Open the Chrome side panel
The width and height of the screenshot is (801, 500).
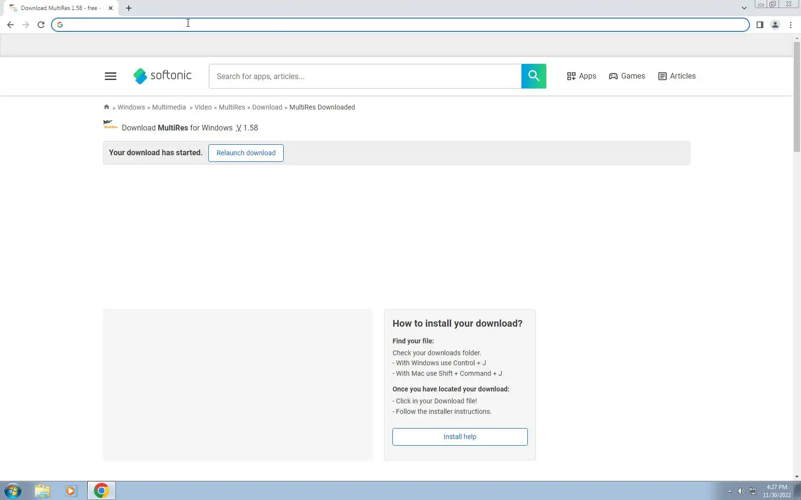(760, 25)
